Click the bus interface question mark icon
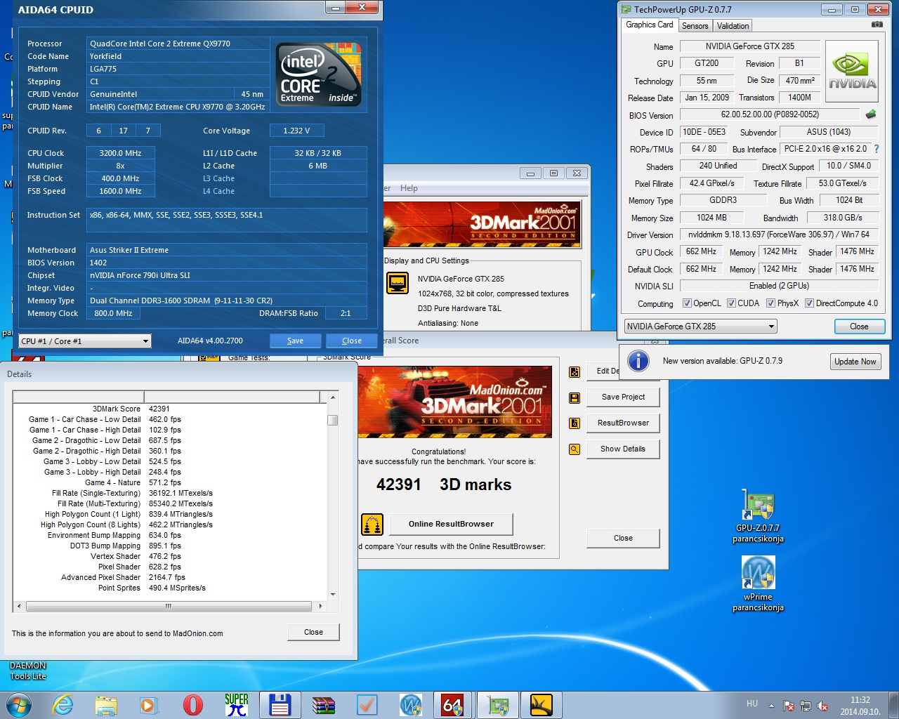 coord(877,149)
